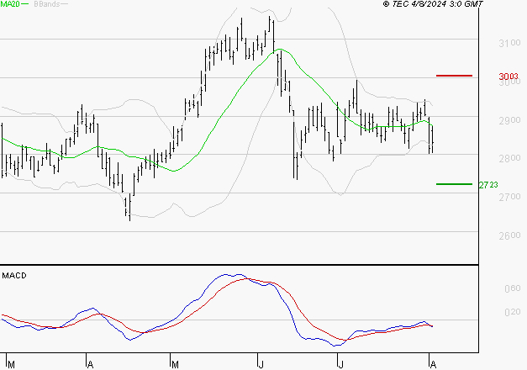Click the 2700 price axis label
This screenshot has height=370, width=527.
509,197
